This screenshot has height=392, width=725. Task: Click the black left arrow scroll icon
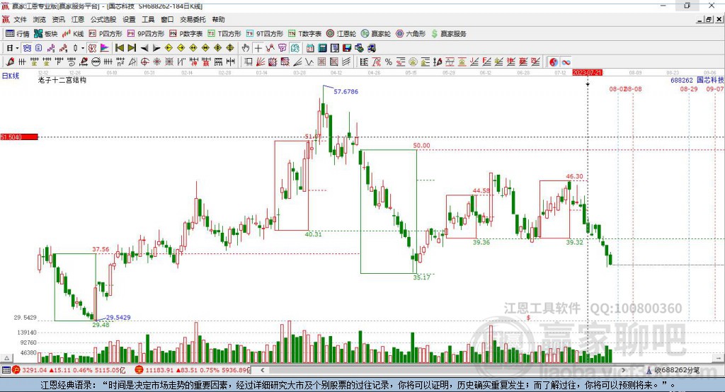point(144,48)
